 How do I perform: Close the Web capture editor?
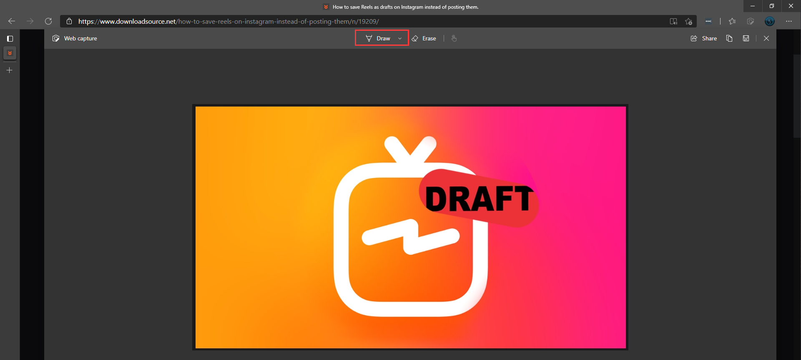pyautogui.click(x=766, y=38)
